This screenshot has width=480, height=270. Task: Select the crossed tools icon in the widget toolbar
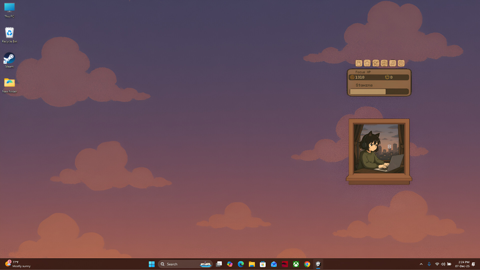point(375,63)
